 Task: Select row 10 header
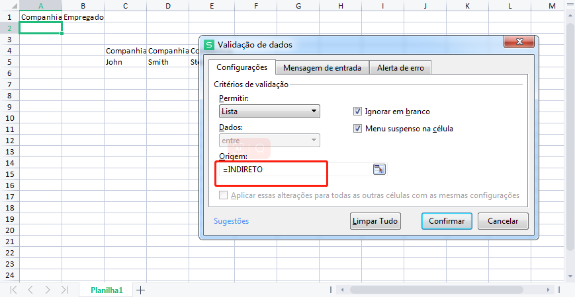[9, 117]
